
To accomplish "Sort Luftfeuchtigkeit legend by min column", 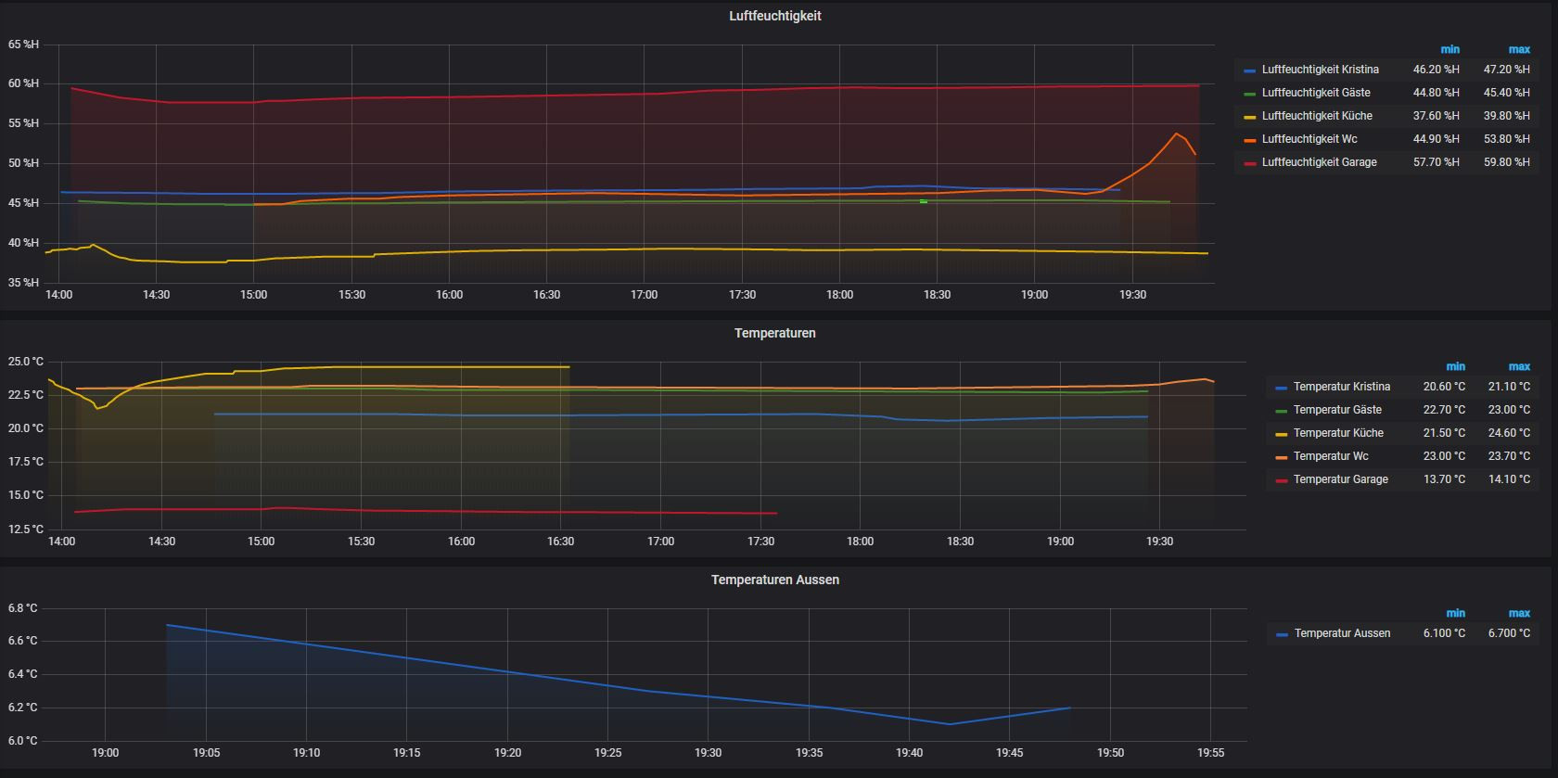I will pos(1449,49).
